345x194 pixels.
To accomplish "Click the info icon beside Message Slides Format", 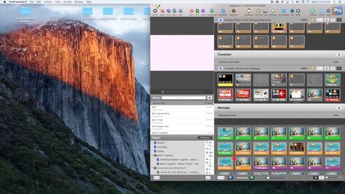I will point(220,20).
